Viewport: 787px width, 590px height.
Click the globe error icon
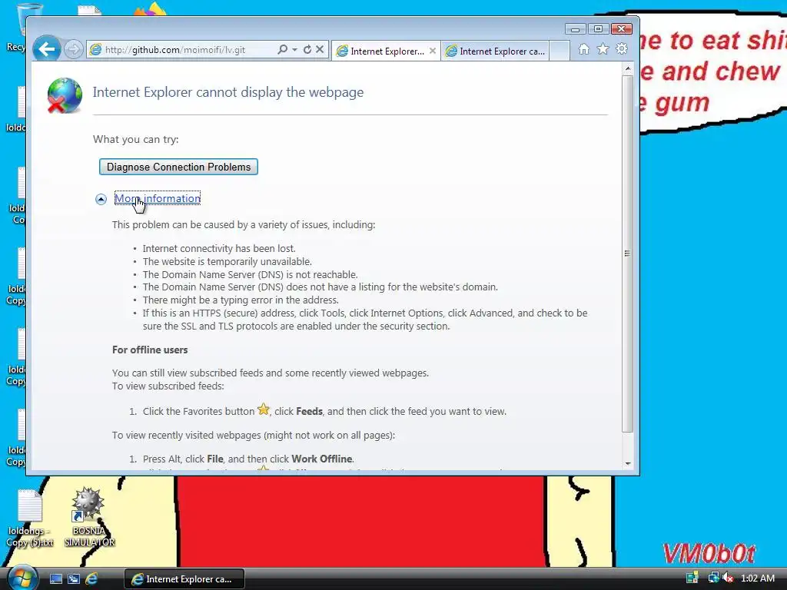pyautogui.click(x=65, y=95)
